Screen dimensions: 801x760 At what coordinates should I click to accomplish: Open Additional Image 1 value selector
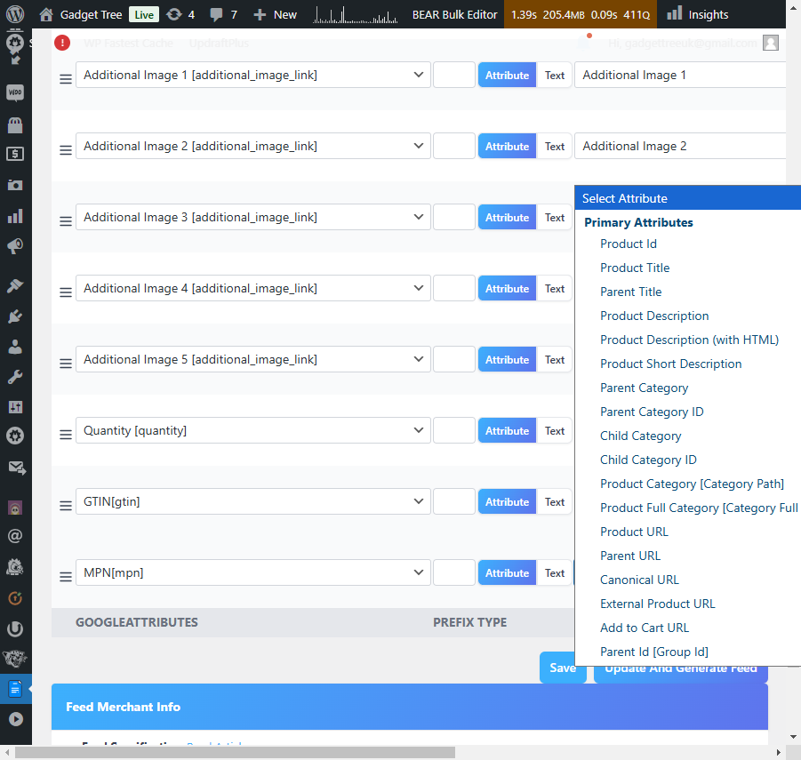click(680, 75)
